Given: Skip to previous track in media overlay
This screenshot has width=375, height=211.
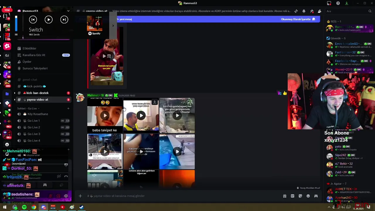Looking at the screenshot, I should click(33, 20).
